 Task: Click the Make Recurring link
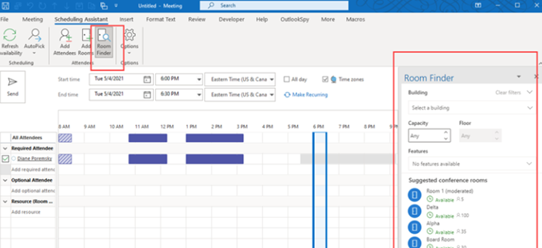coord(310,94)
